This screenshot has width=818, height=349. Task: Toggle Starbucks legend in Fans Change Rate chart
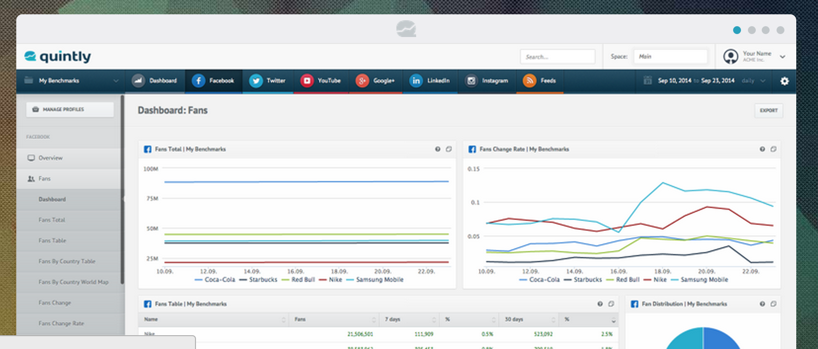click(583, 280)
